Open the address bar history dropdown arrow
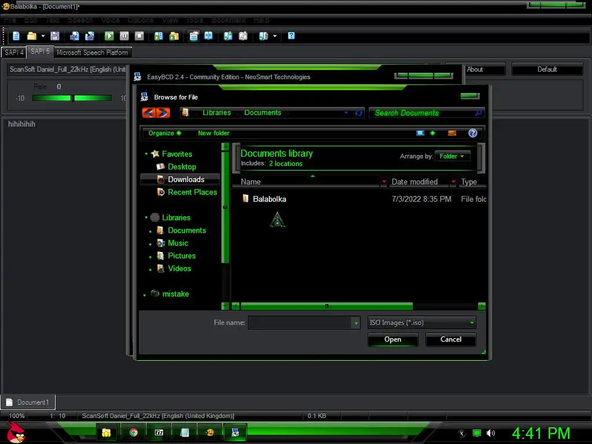This screenshot has width=592, height=444. (x=346, y=113)
